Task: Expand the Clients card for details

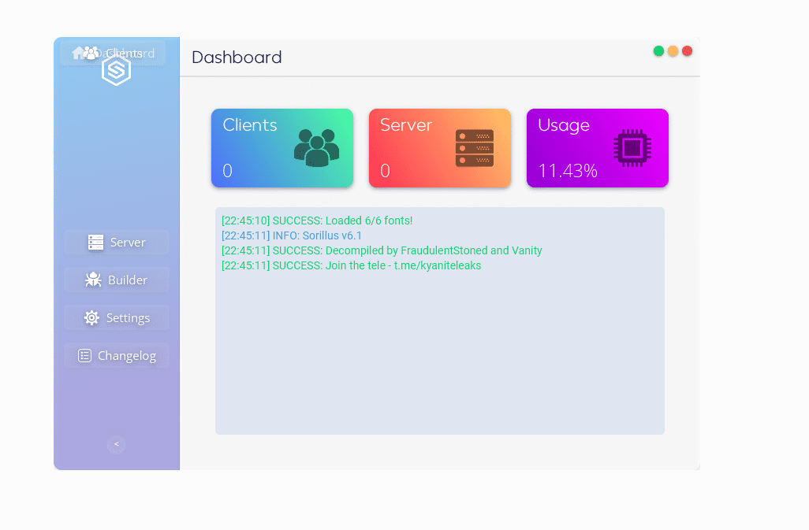Action: (281, 148)
